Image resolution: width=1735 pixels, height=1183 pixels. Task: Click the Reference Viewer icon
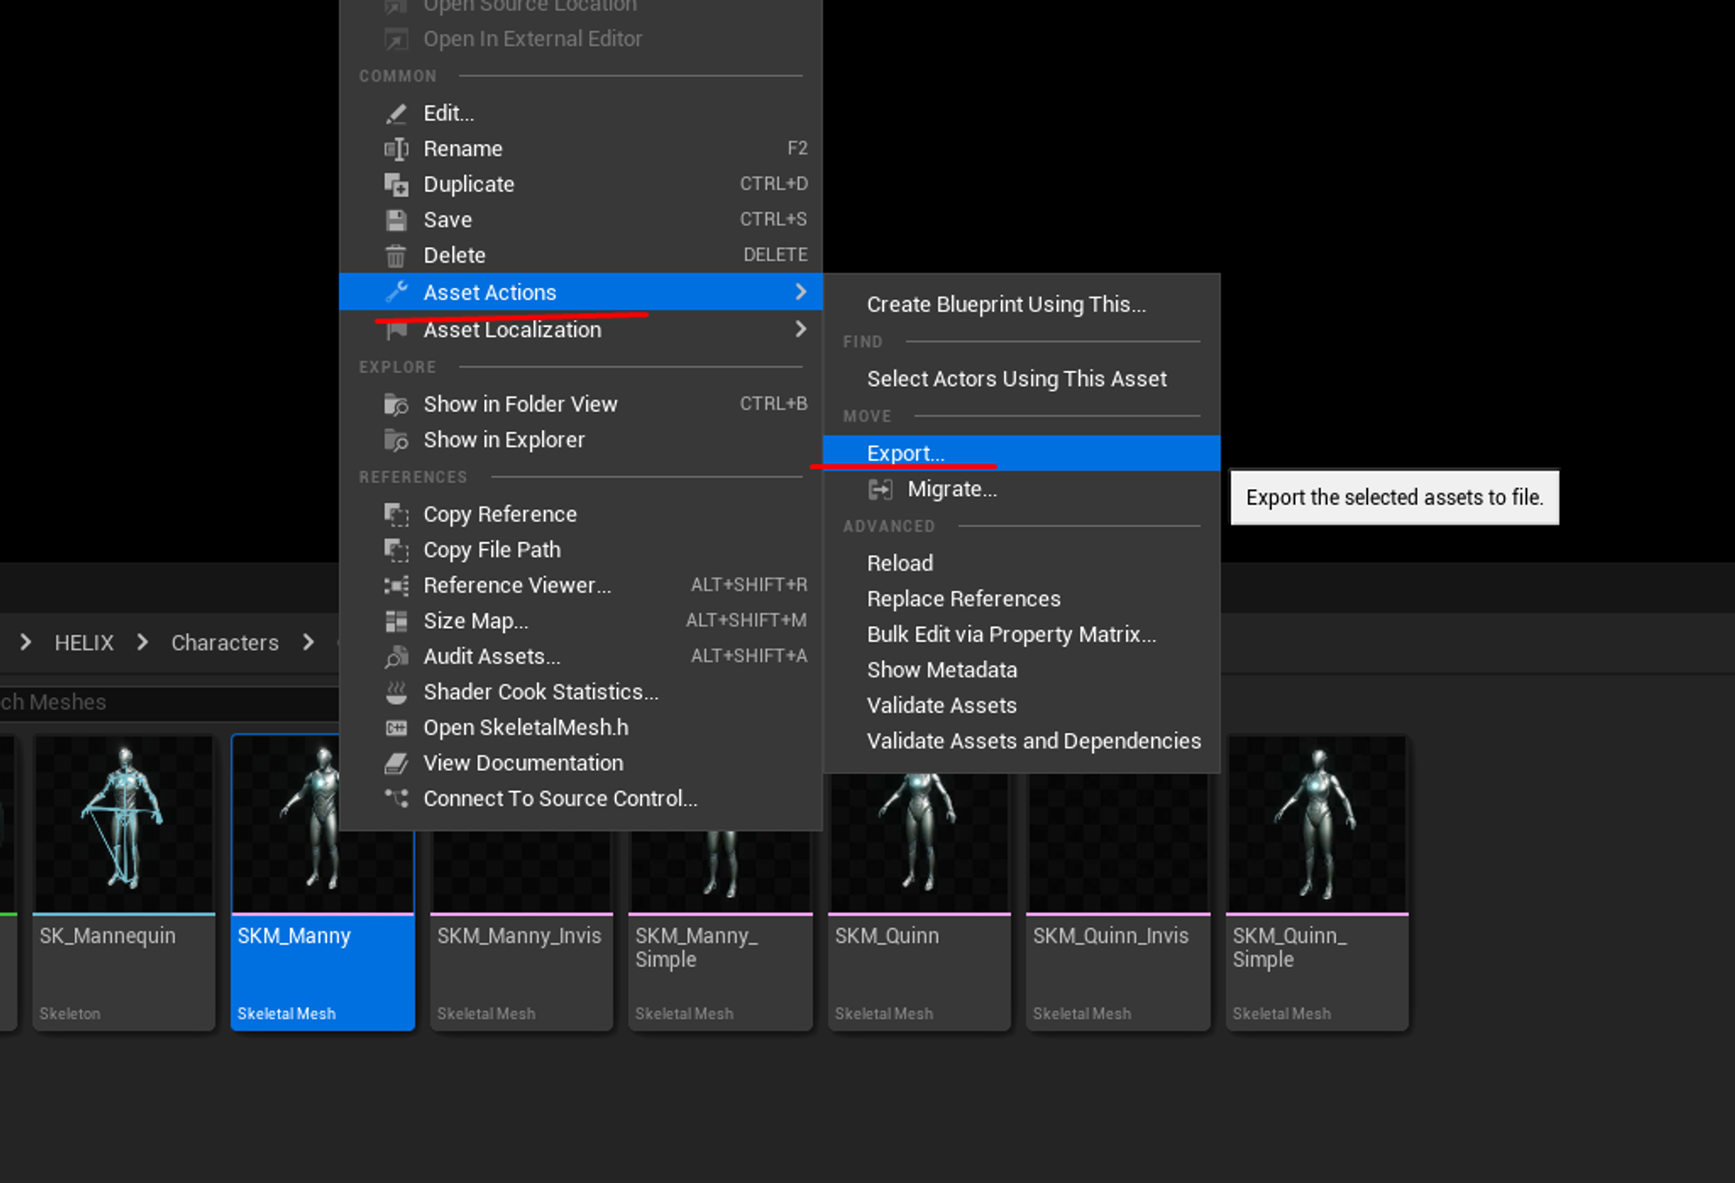pos(396,586)
